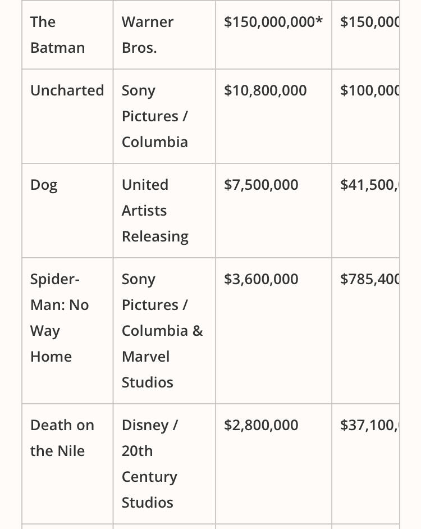Select the $3,600,000 amount
The image size is (421, 529).
[261, 279]
